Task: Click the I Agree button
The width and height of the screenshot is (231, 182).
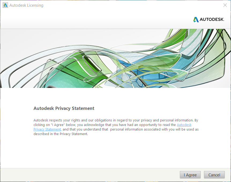Action: [x=190, y=175]
